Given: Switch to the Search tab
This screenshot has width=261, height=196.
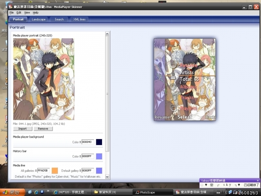Looking at the screenshot, I should [x=59, y=19].
